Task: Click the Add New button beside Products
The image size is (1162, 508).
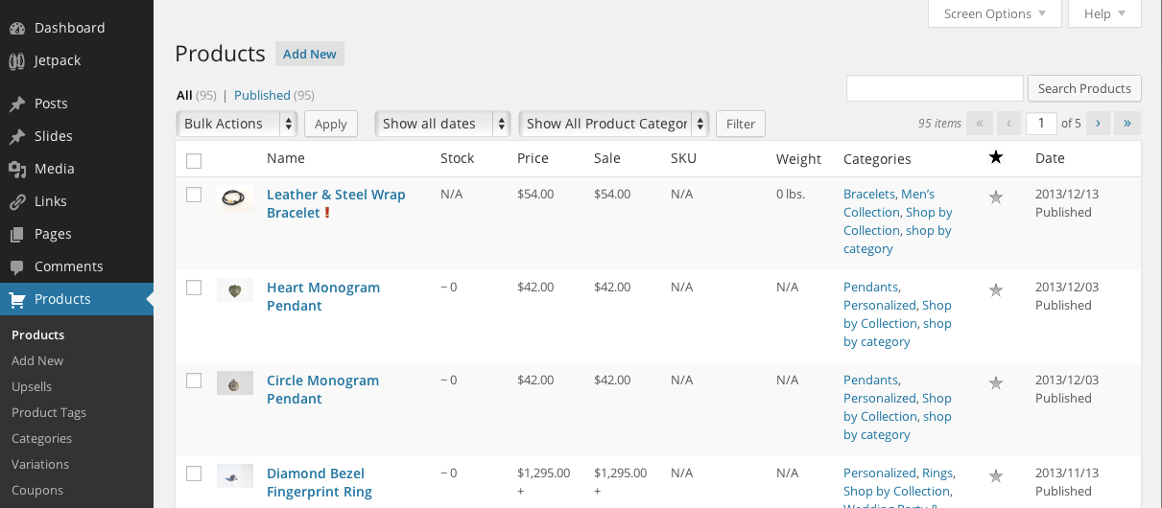Action: click(x=309, y=54)
